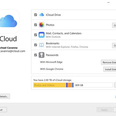Click the Bookmarks label text
Viewport: 116px width, 116px height.
pos(52,43)
